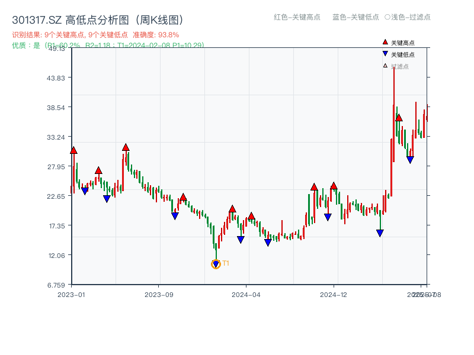Click the red key high marker directly above the 2024-12 tick
Image resolution: width=474 pixels, height=355 pixels.
(x=334, y=186)
